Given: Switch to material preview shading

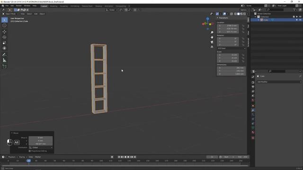Looking at the screenshot, I should 241,14.
